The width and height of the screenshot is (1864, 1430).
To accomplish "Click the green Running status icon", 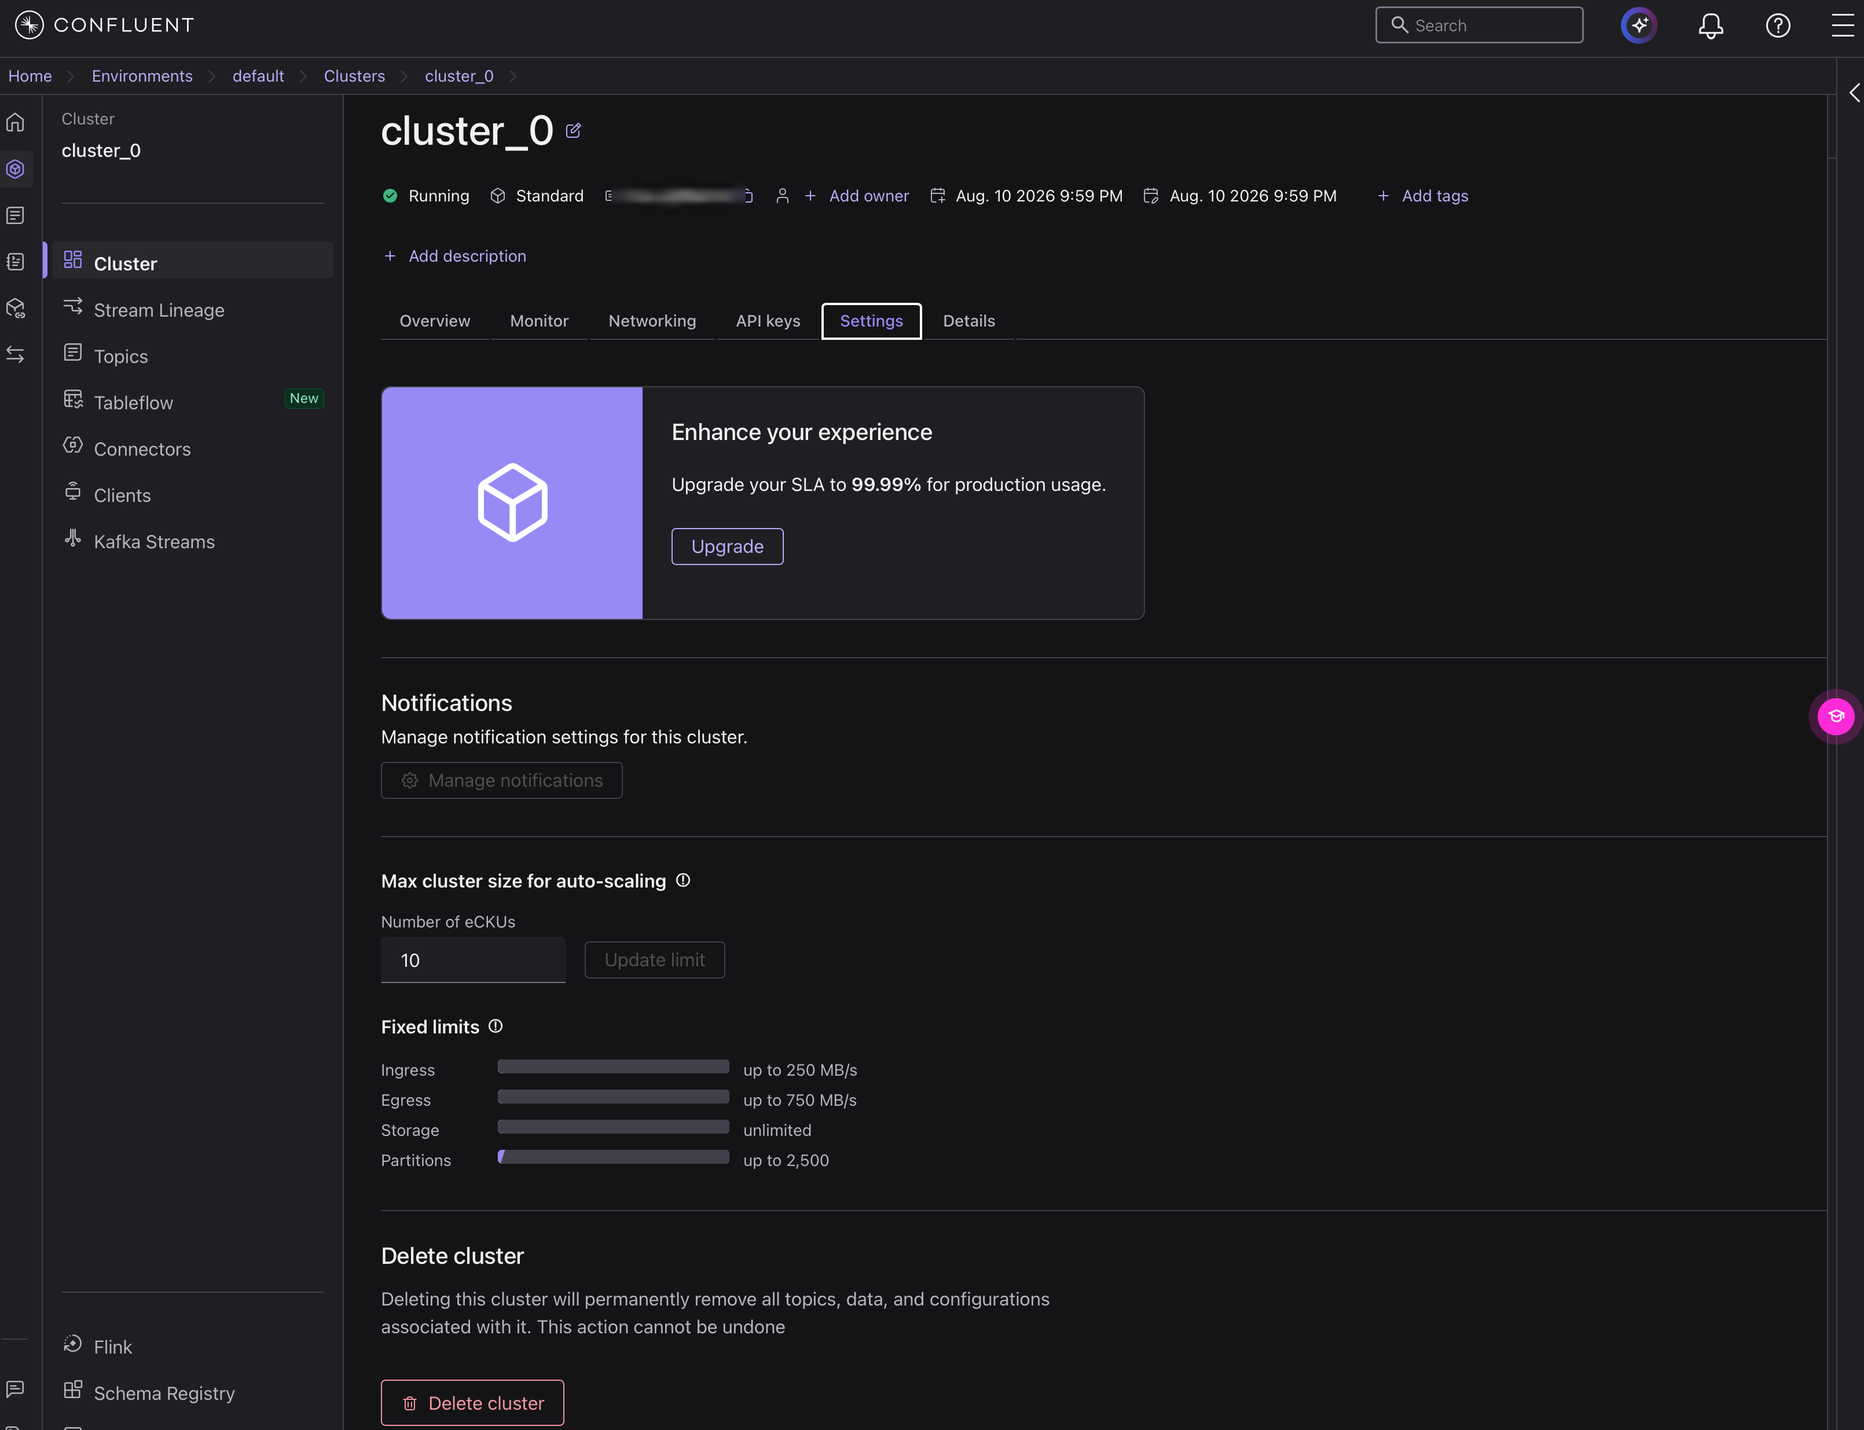I will [390, 196].
